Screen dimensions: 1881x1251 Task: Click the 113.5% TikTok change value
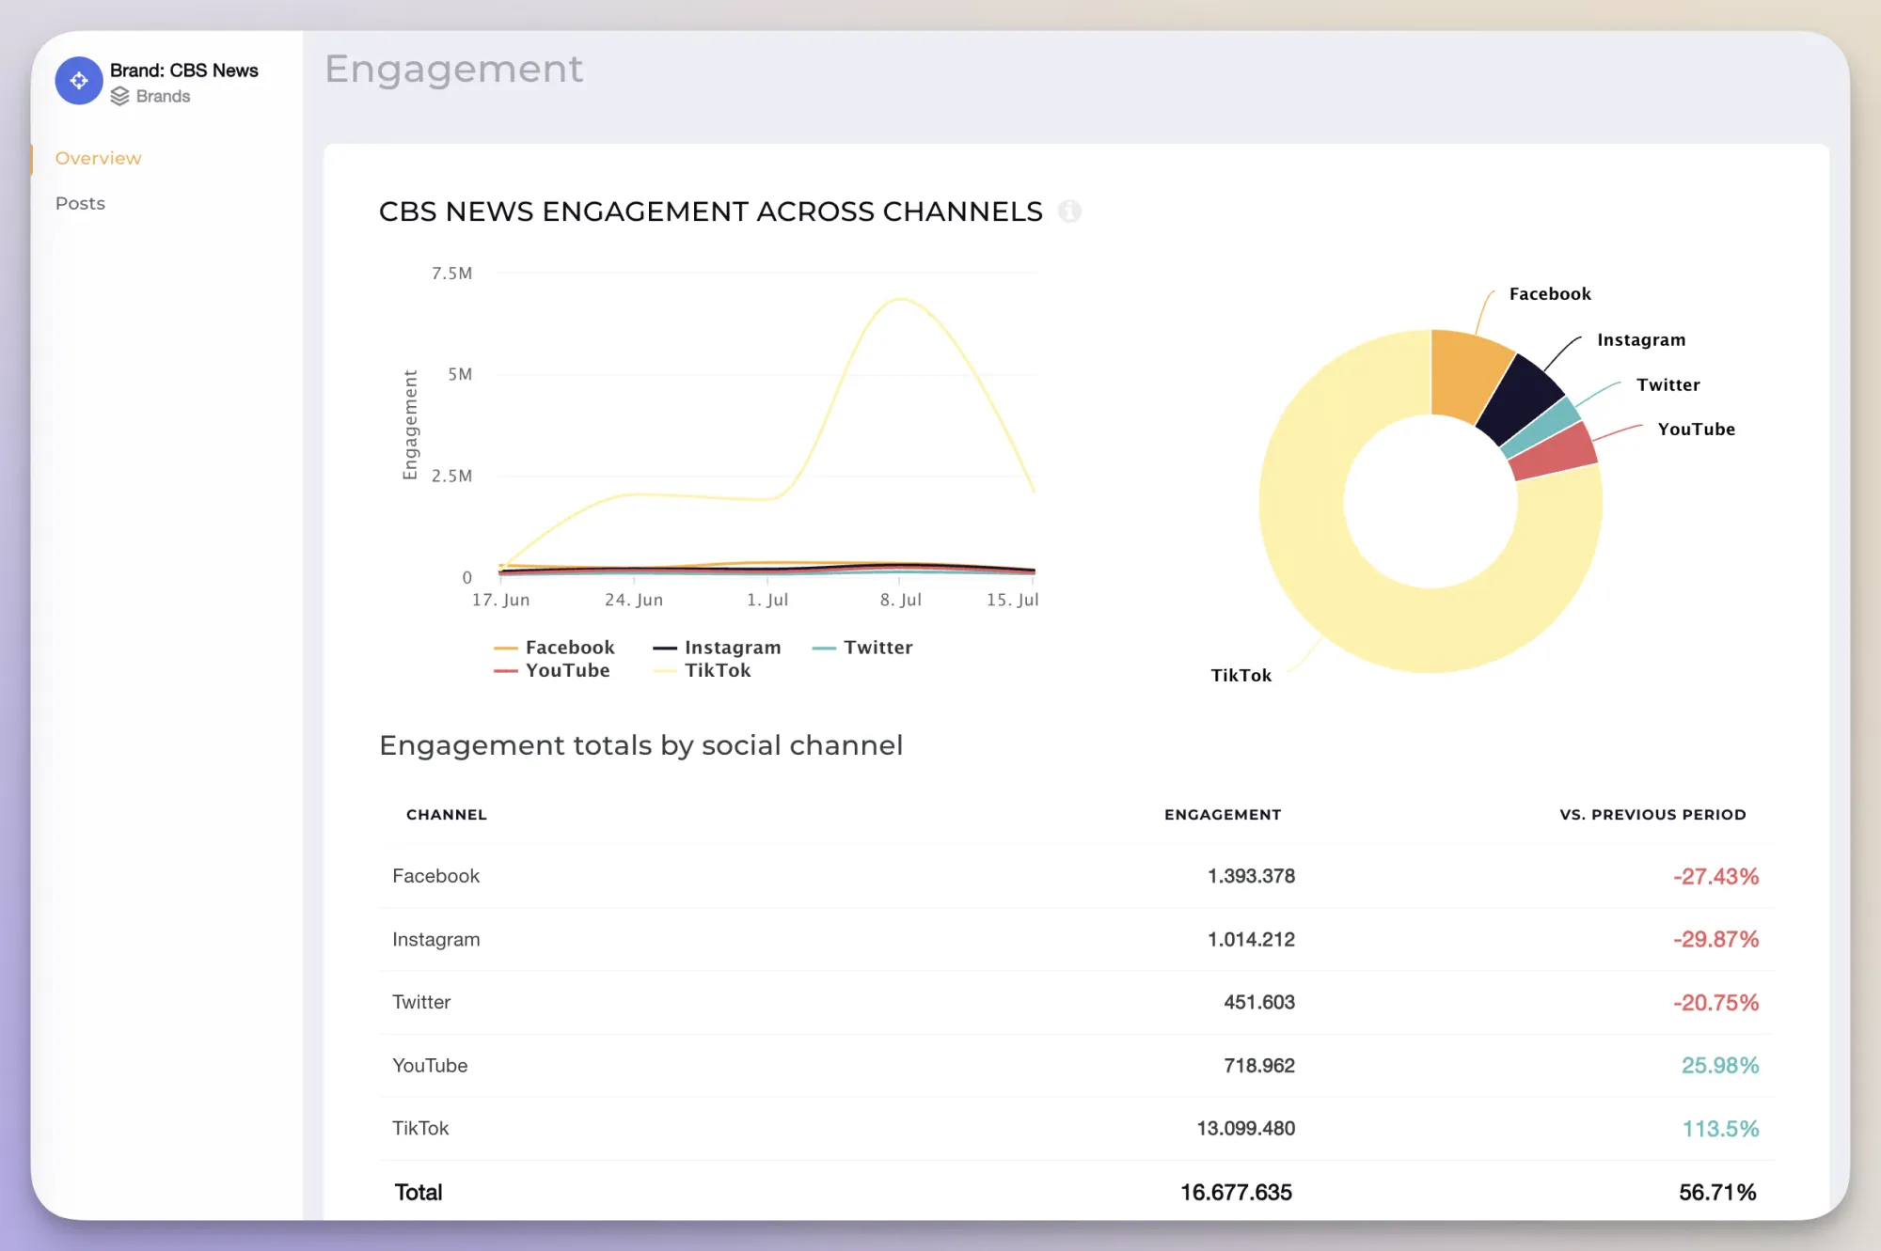coord(1720,1129)
